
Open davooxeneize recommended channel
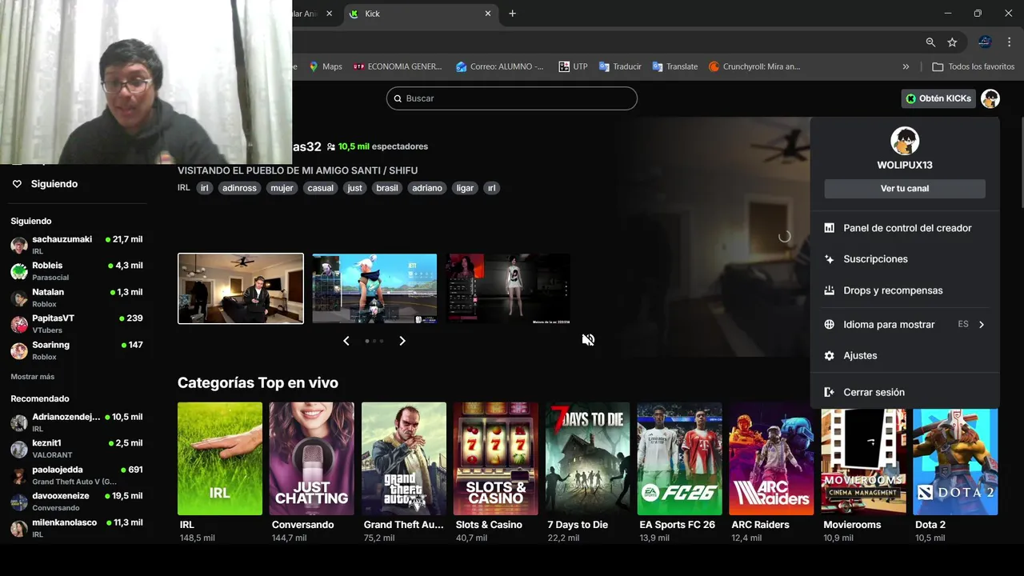[x=77, y=502]
